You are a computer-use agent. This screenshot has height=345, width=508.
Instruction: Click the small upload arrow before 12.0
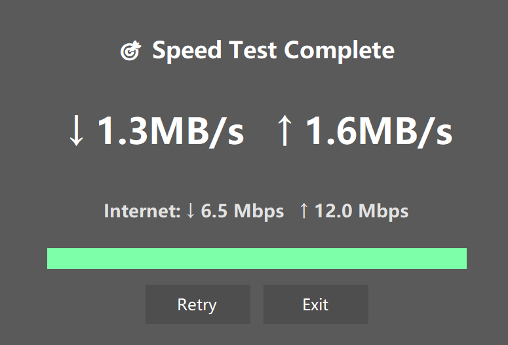[303, 211]
